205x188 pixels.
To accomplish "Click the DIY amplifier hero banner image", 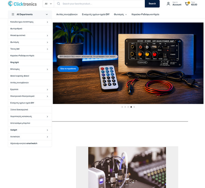I will click(x=128, y=63).
